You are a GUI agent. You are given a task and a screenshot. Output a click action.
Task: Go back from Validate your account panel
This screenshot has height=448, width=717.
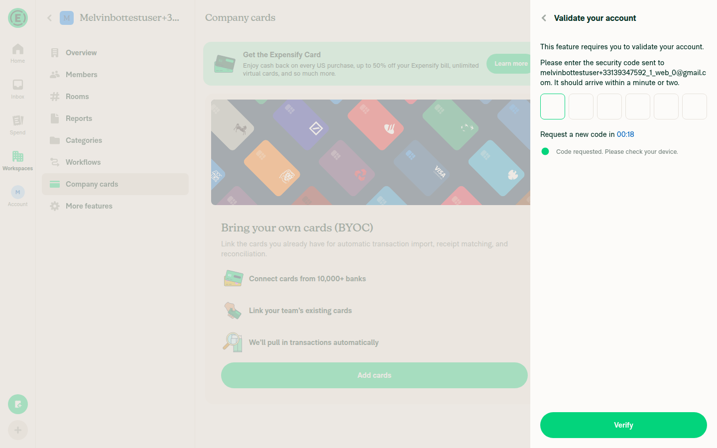[544, 18]
